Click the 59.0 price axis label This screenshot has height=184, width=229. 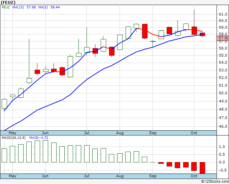[x=223, y=28]
